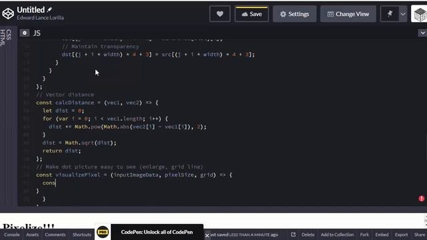Pin the pen with pushpin icon
Viewport: 427px width, 240px height.
390,13
